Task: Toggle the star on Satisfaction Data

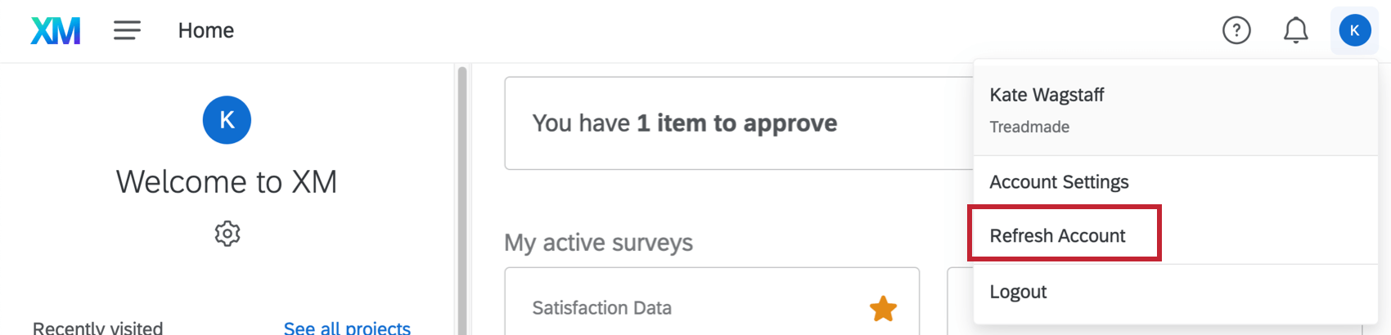Action: tap(883, 309)
